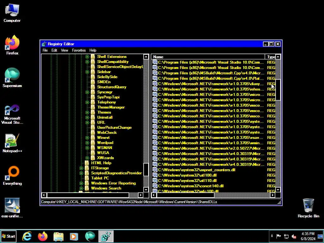Open the eax-unified installer desktop icon

(x=12, y=208)
